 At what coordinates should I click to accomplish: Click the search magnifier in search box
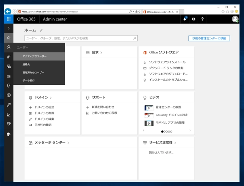134,38
